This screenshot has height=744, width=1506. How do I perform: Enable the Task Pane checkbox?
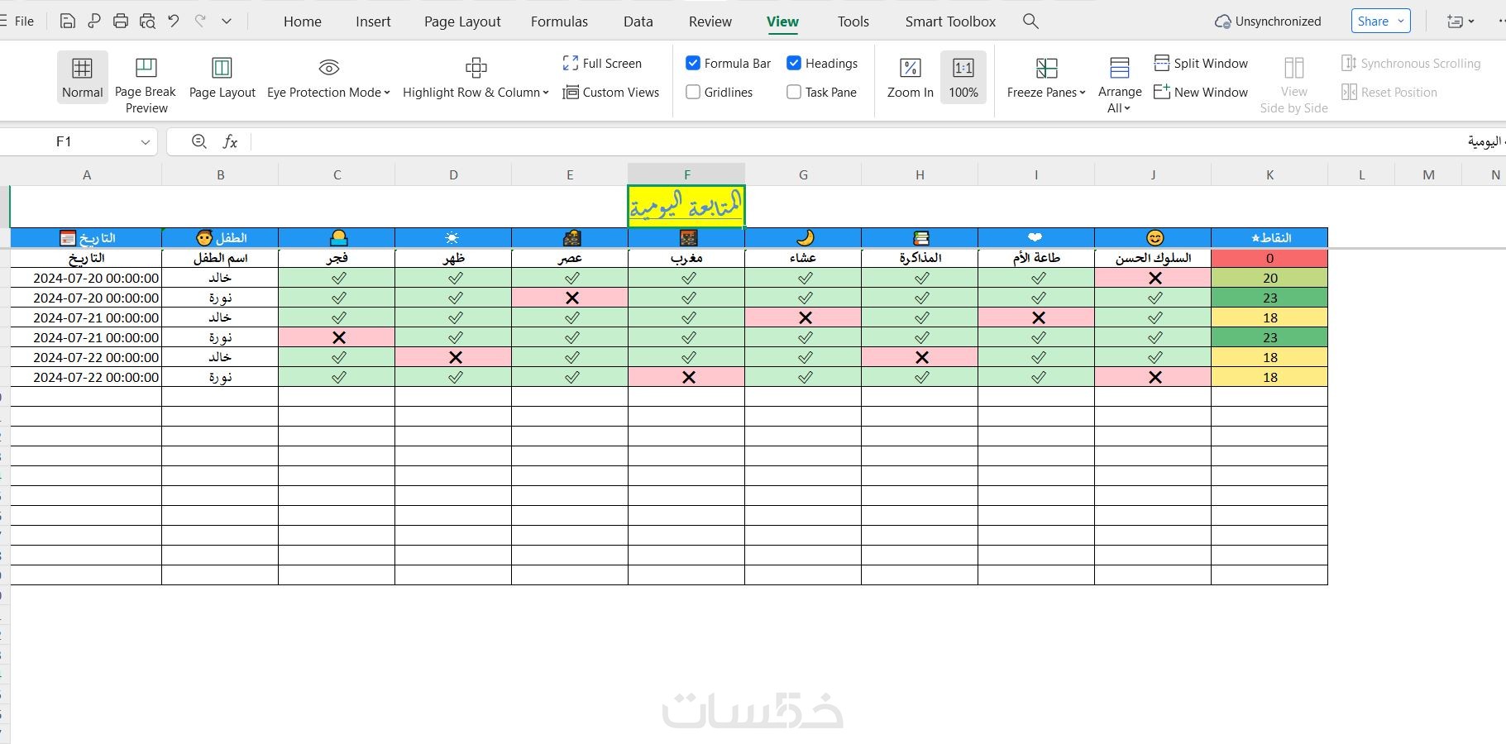tap(794, 92)
